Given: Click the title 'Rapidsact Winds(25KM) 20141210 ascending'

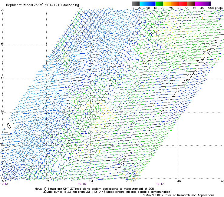Looking at the screenshot, I should pyautogui.click(x=42, y=5).
